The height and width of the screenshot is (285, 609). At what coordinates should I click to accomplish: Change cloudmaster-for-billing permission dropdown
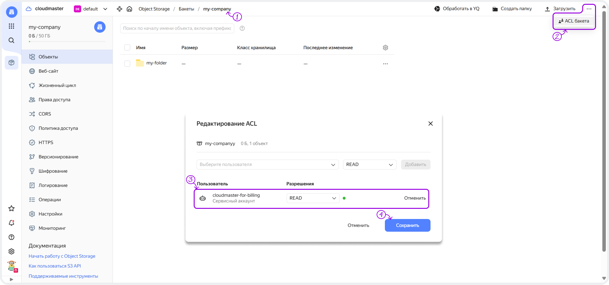pos(313,198)
